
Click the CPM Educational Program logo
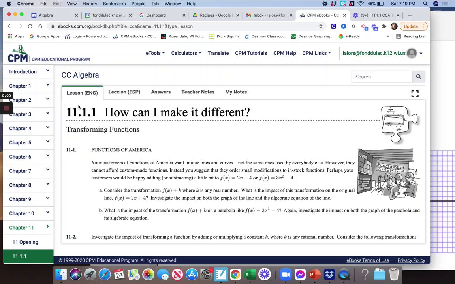(x=49, y=54)
